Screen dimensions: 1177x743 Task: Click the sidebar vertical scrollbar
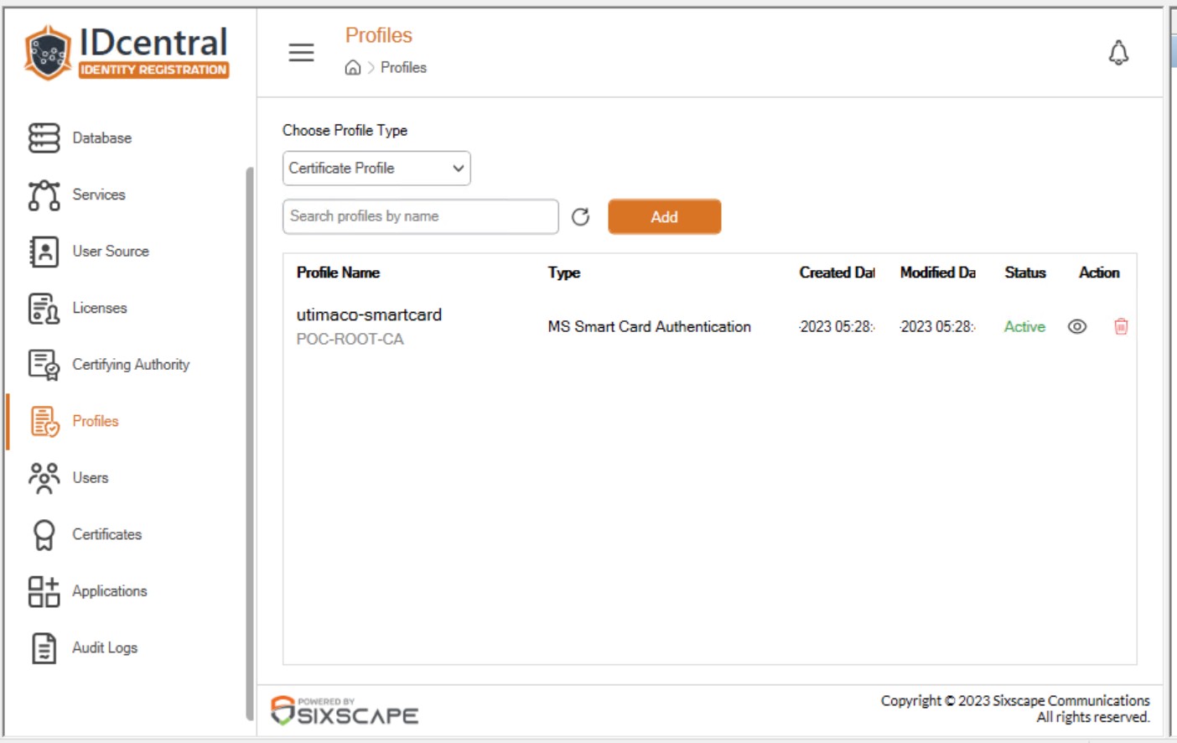pos(249,443)
